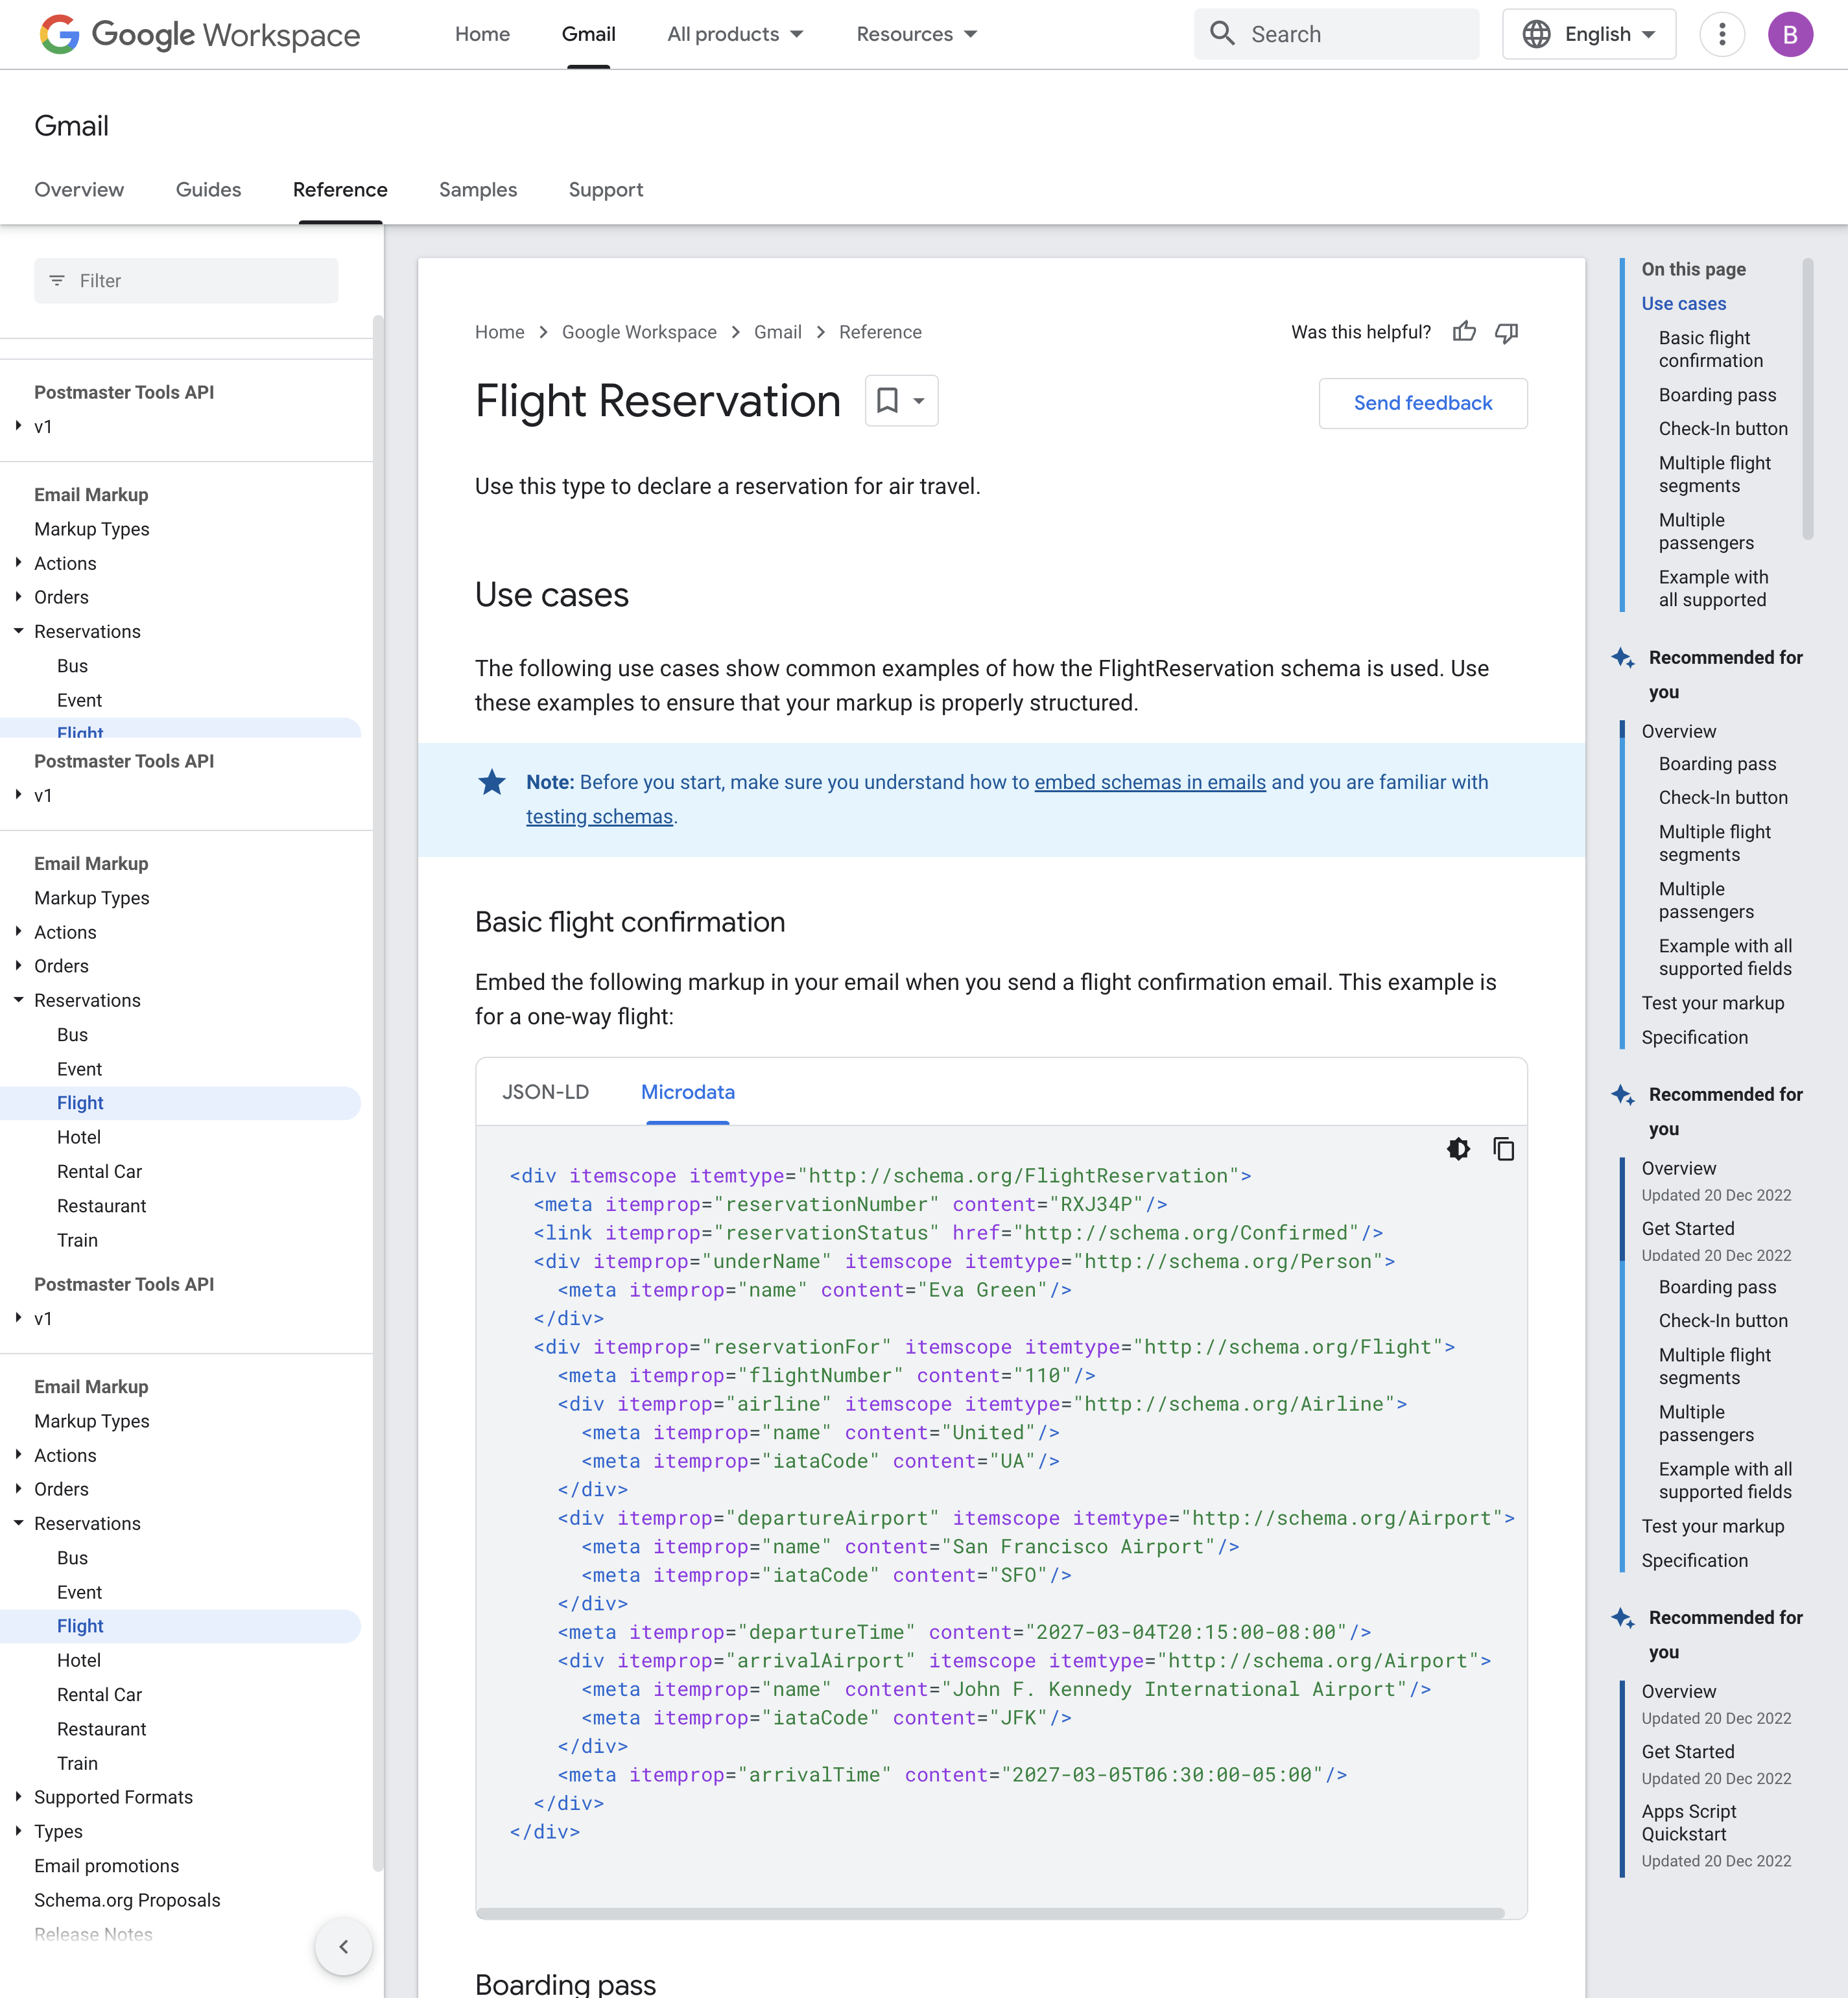Toggle dark code theme icon
1848x1998 pixels.
pyautogui.click(x=1458, y=1149)
